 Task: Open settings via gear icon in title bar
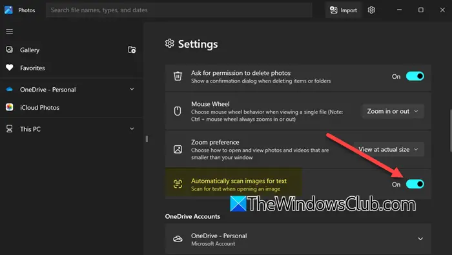[x=371, y=10]
